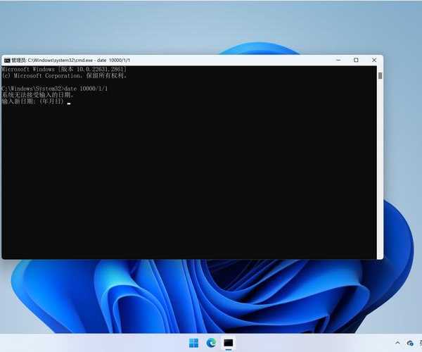Click the cmd.exe title bar icon
This screenshot has width=422, height=352.
(x=7, y=61)
